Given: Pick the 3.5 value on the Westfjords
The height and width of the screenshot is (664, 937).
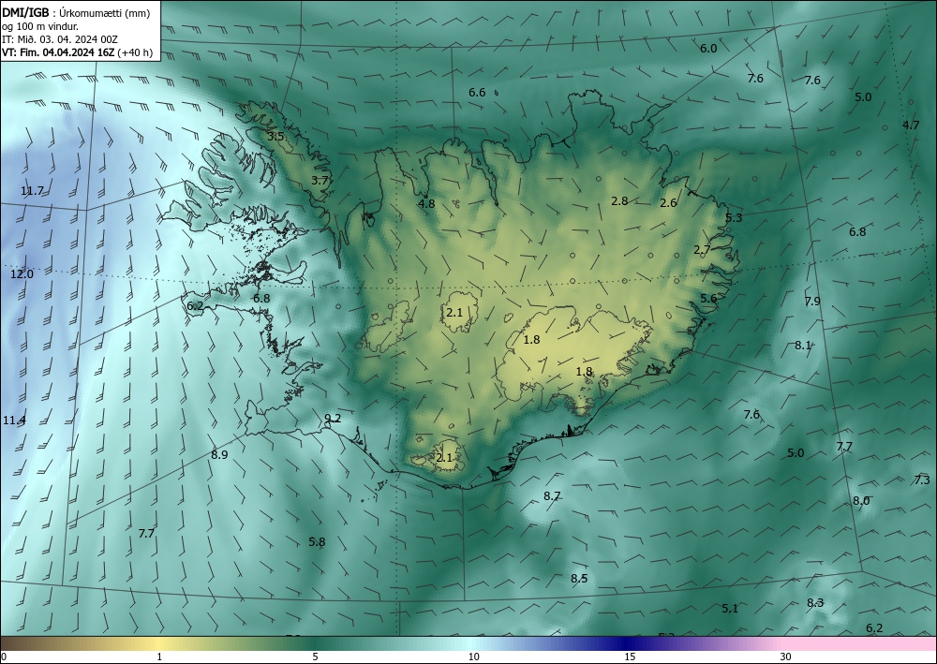Looking at the screenshot, I should [x=275, y=137].
